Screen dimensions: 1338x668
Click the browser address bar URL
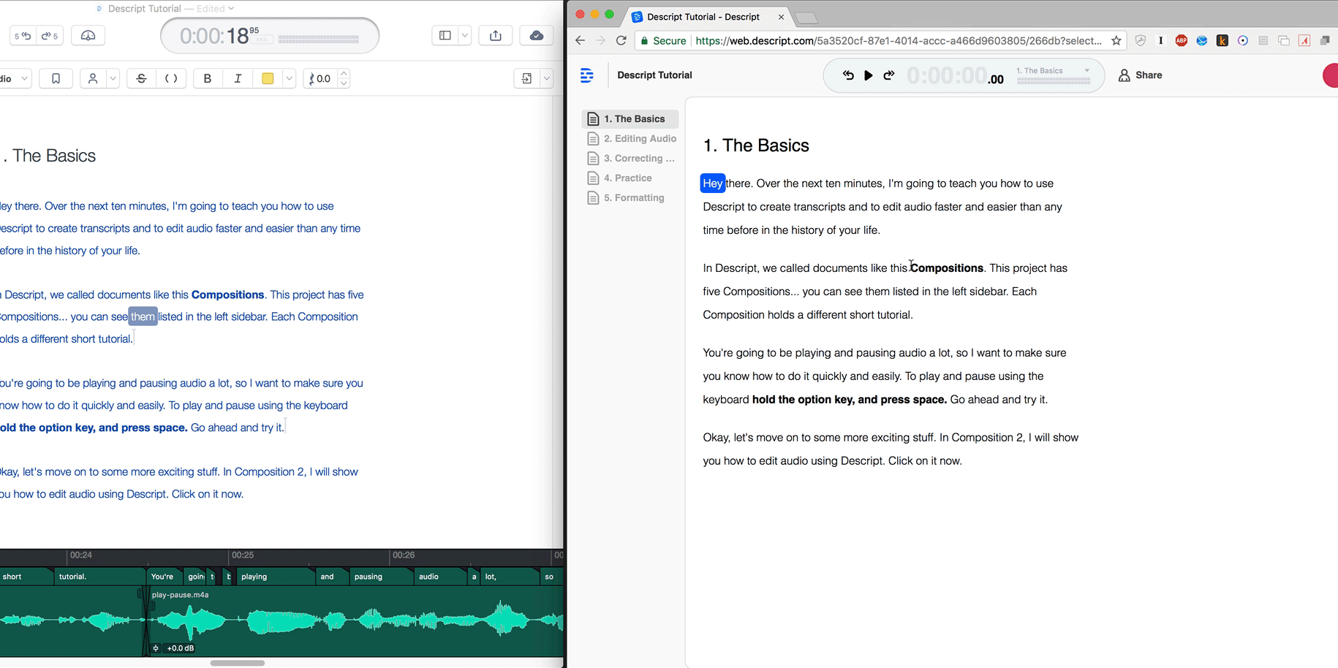click(899, 41)
